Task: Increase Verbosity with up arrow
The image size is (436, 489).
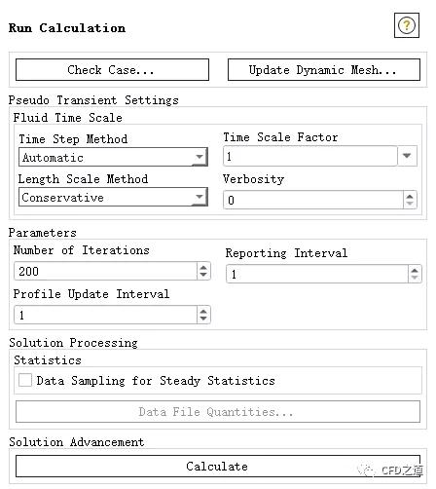Action: pyautogui.click(x=410, y=197)
